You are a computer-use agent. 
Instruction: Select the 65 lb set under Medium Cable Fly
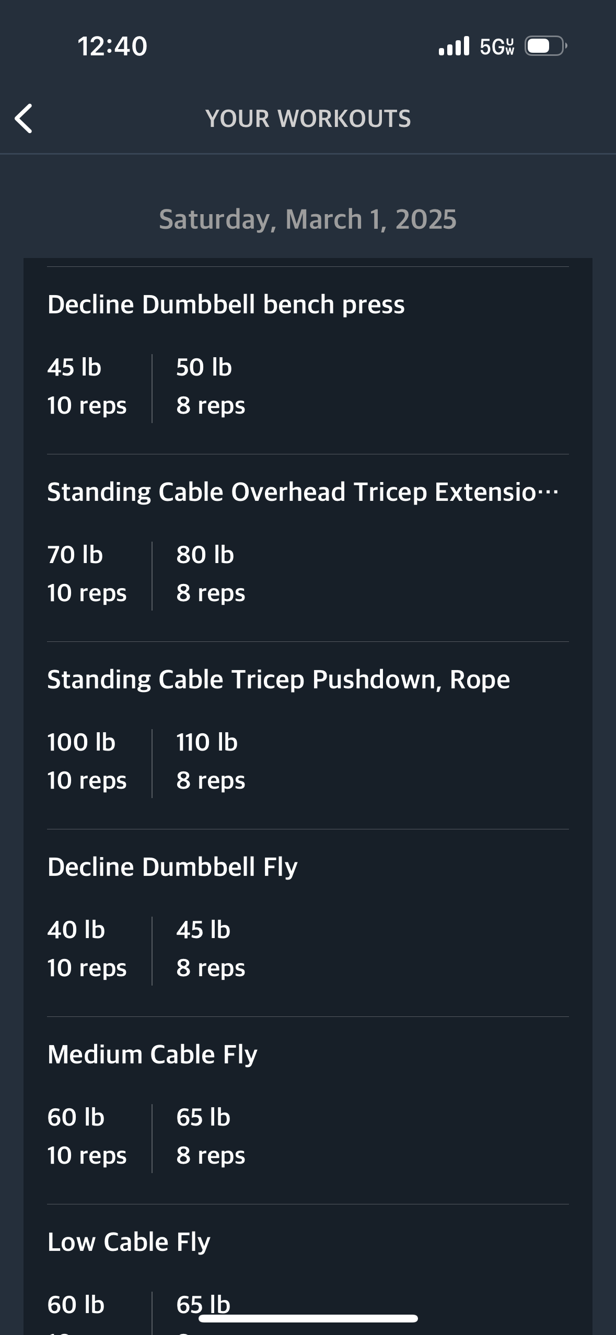tap(211, 1137)
